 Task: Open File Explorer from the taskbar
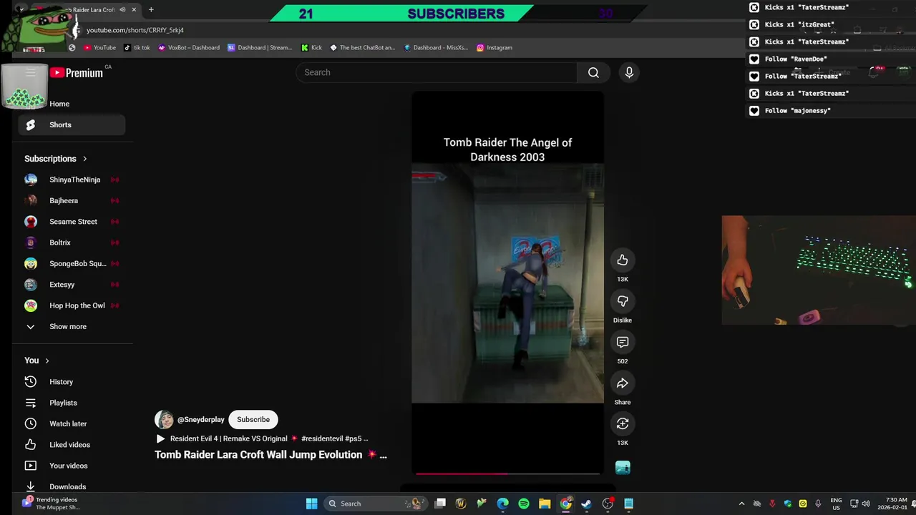click(545, 504)
